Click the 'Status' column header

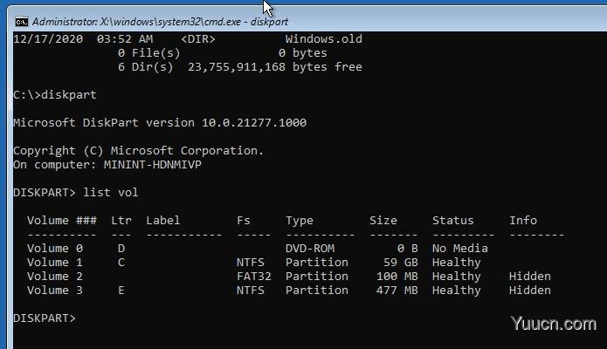tap(453, 220)
